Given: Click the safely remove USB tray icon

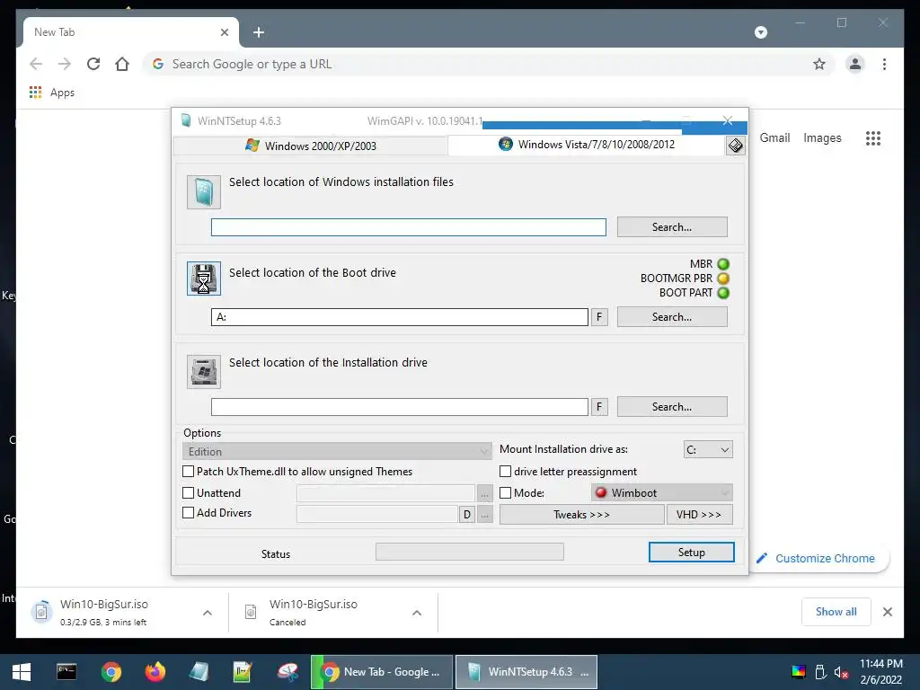Looking at the screenshot, I should [821, 672].
